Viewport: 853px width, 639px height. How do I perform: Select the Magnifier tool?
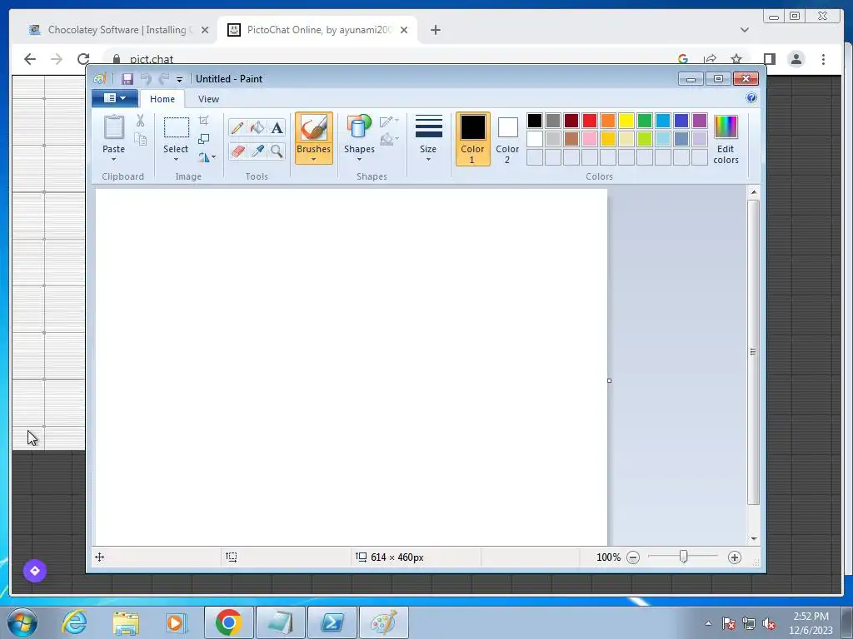coord(277,151)
